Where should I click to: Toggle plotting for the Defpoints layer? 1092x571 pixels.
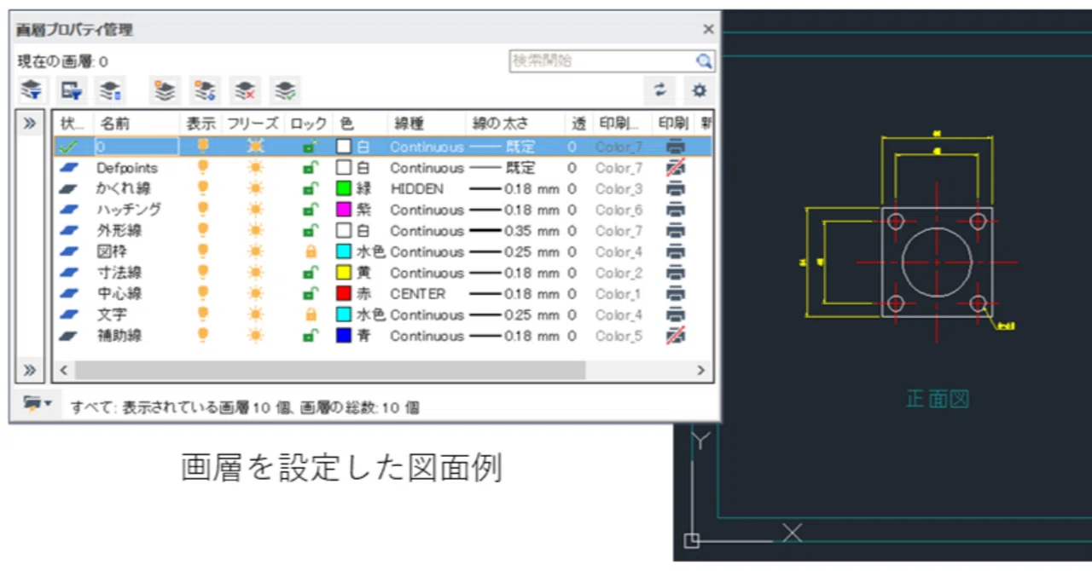(676, 168)
